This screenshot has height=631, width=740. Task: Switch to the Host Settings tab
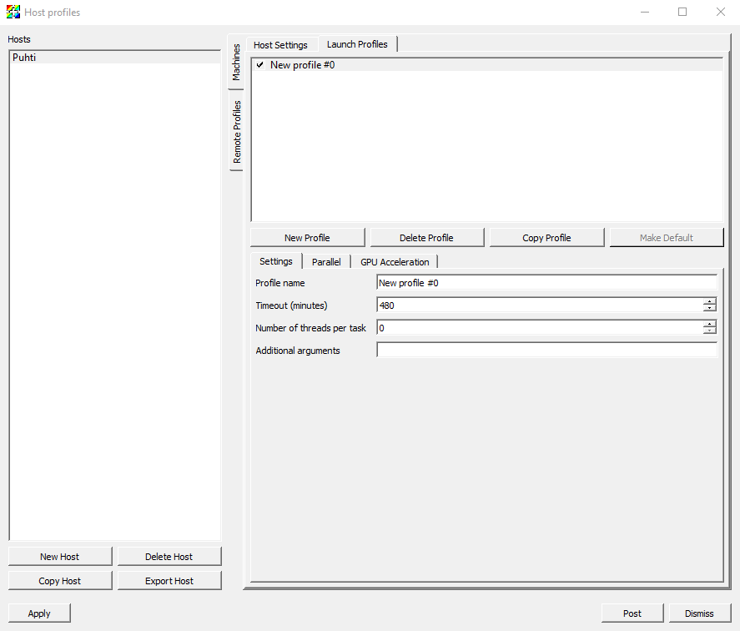(280, 45)
